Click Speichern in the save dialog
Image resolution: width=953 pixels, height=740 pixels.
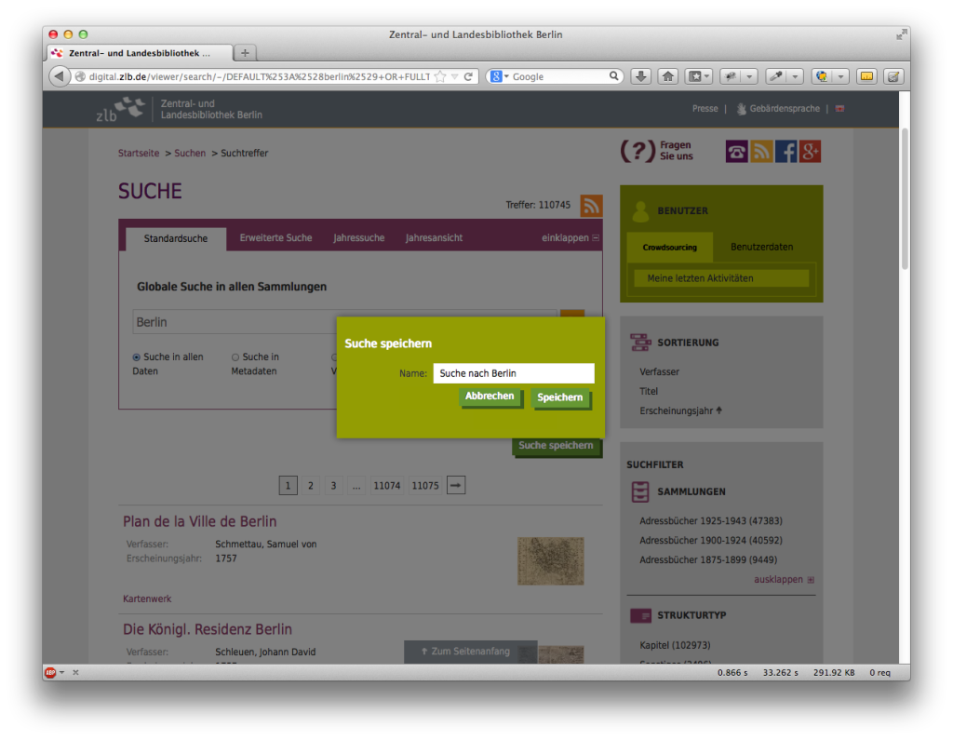pyautogui.click(x=559, y=397)
